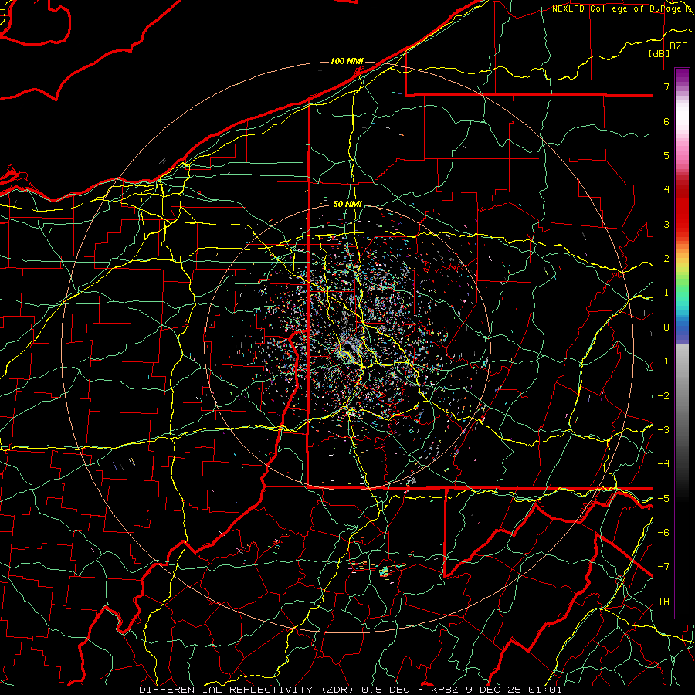Click the -3 value on the color scale
This screenshot has height=695, width=695.
663,429
